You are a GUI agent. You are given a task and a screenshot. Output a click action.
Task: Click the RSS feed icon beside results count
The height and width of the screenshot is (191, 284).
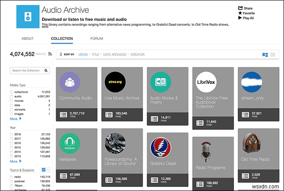pos(50,55)
